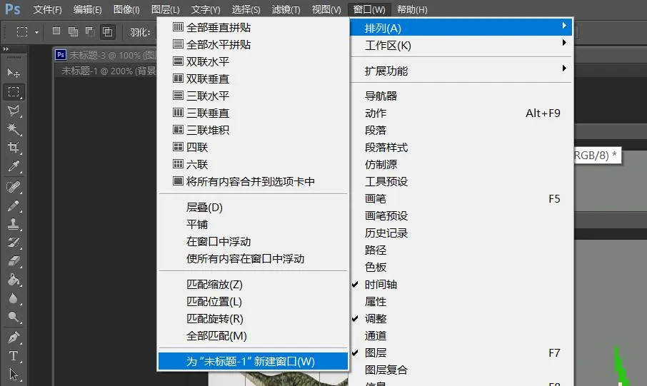
Task: Click Intersect with Selection mode icon
Action: click(107, 32)
